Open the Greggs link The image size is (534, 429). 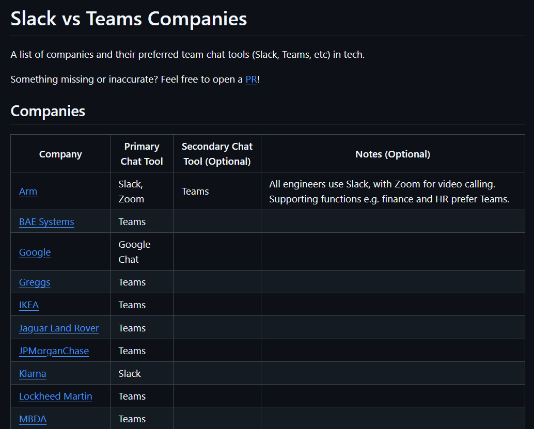pyautogui.click(x=35, y=282)
